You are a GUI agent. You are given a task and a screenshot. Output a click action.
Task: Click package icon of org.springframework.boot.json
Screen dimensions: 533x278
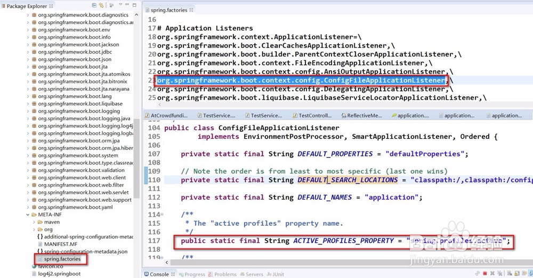[x=34, y=59]
